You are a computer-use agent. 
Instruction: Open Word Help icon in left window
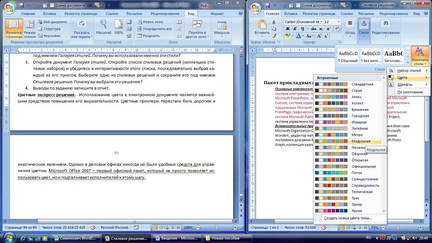click(x=240, y=14)
